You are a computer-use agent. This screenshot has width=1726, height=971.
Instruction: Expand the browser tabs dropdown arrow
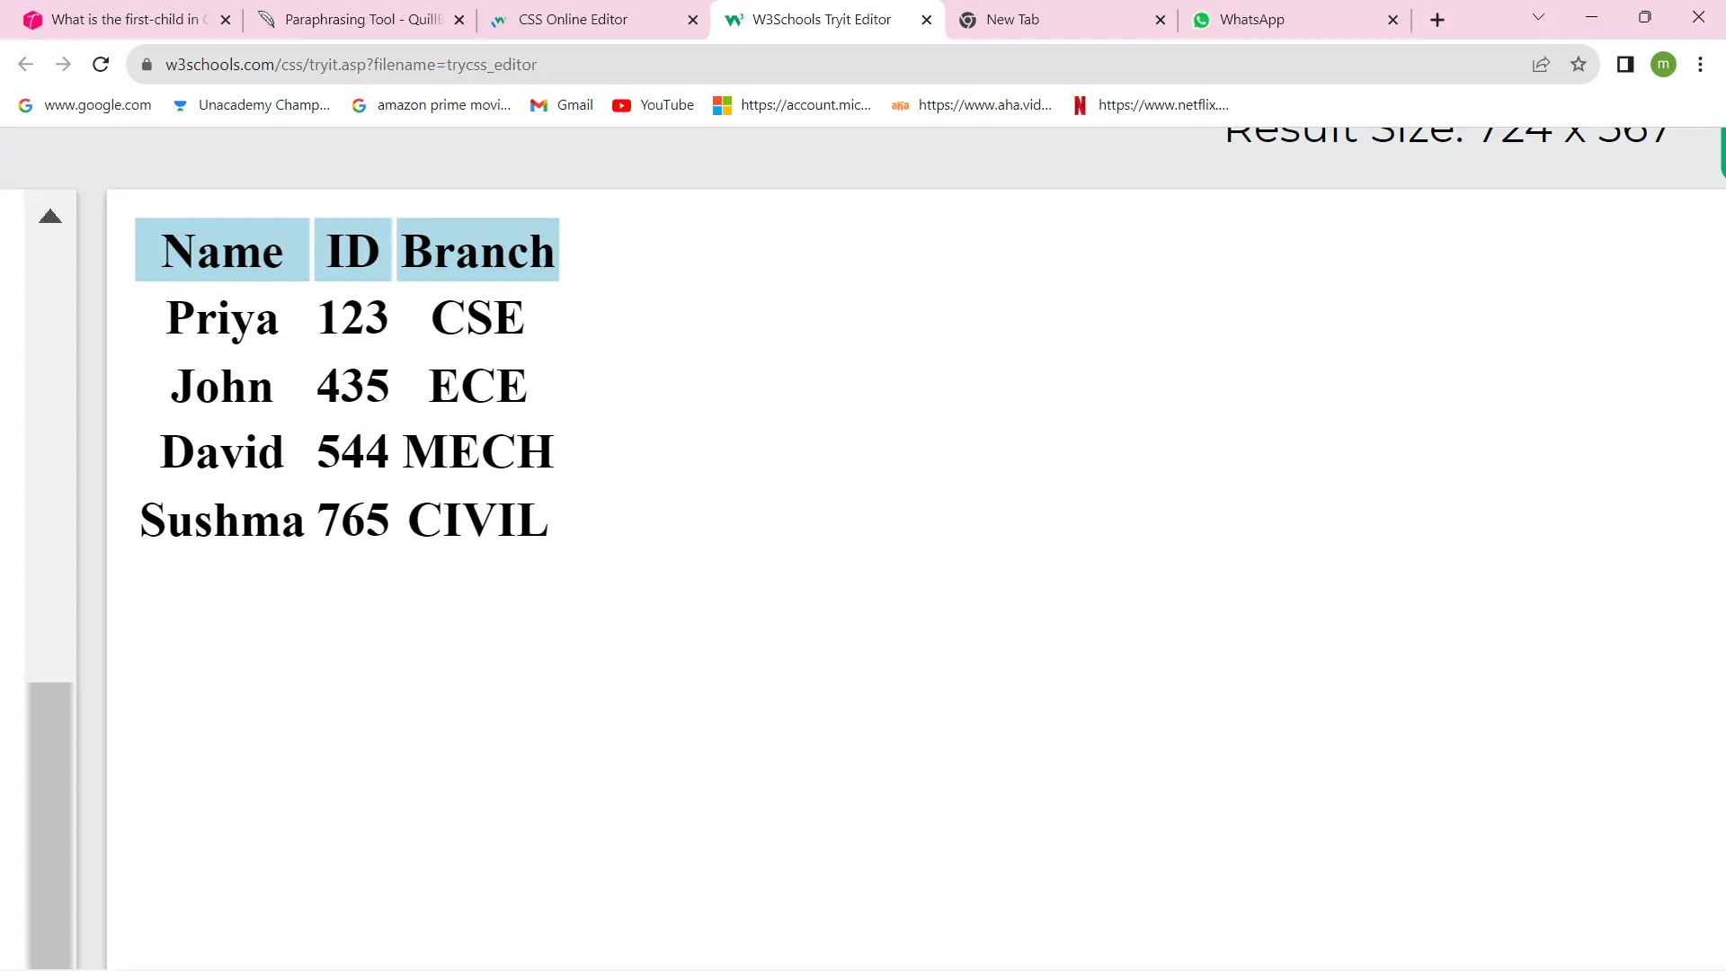tap(1539, 18)
